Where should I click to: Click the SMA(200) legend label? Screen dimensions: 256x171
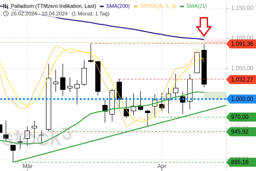(x=118, y=6)
